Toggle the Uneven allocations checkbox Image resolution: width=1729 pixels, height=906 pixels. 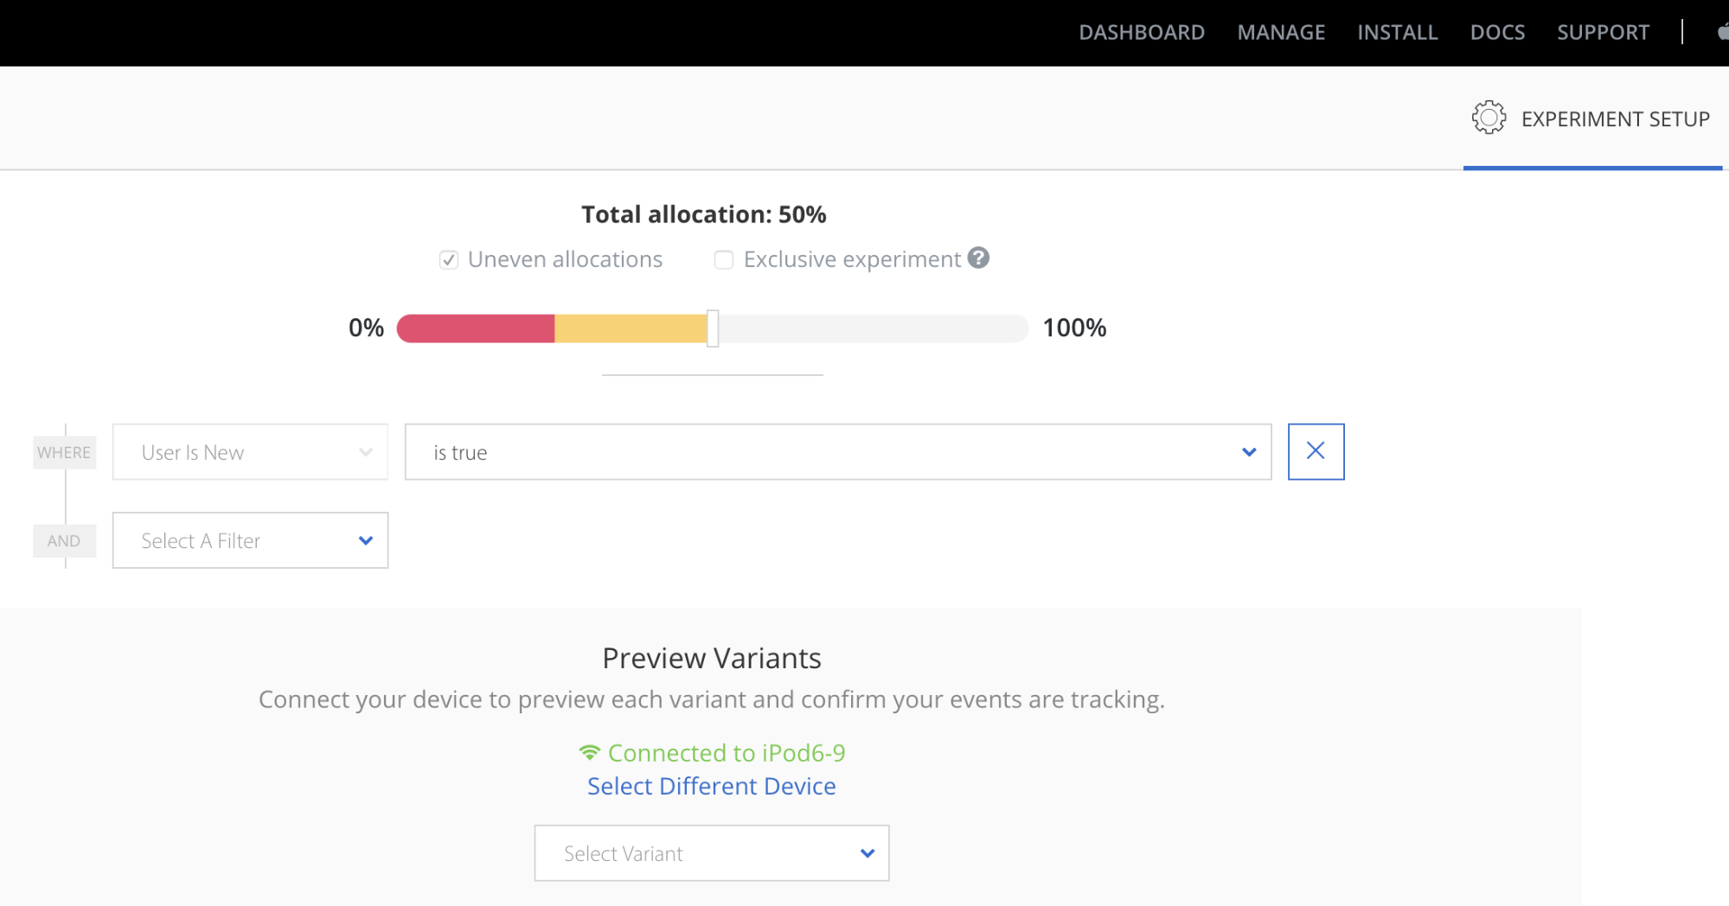[x=448, y=260]
